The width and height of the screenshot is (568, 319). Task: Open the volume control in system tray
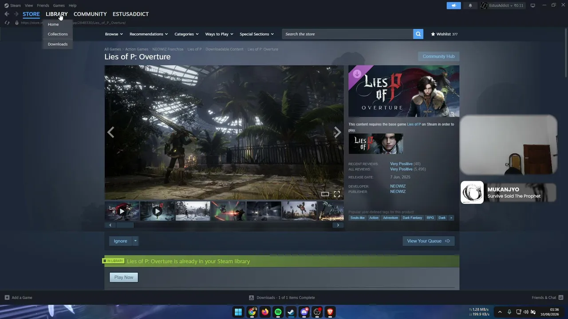point(526,312)
